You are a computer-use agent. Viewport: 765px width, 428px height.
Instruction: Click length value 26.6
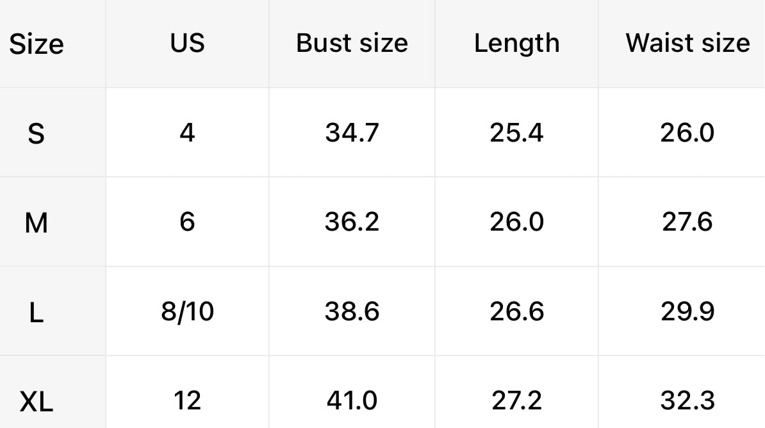tap(516, 311)
